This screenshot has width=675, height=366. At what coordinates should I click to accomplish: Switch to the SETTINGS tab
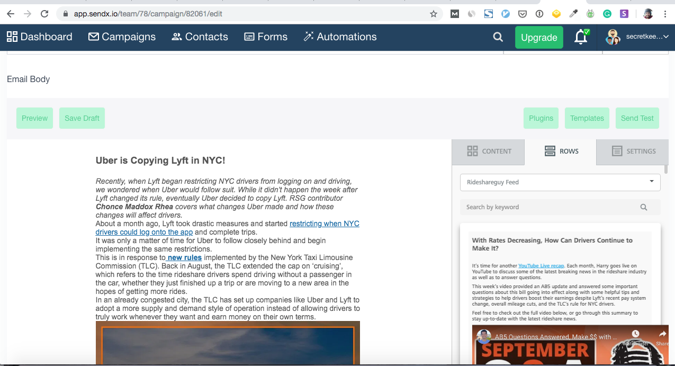[633, 151]
